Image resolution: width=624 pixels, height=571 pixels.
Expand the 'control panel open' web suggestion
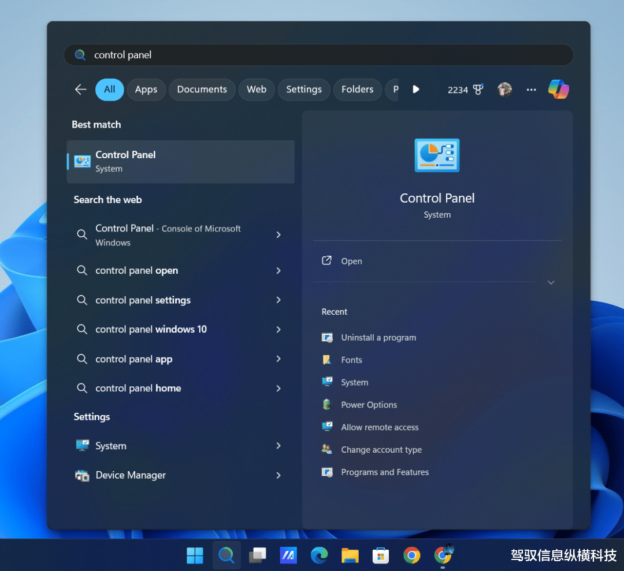click(x=278, y=270)
